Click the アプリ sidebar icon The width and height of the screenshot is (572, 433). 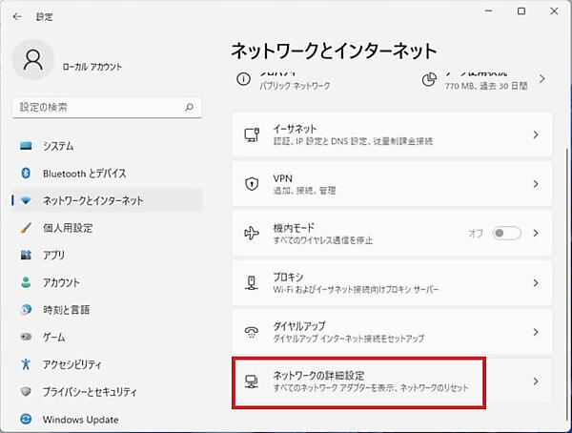coord(26,255)
